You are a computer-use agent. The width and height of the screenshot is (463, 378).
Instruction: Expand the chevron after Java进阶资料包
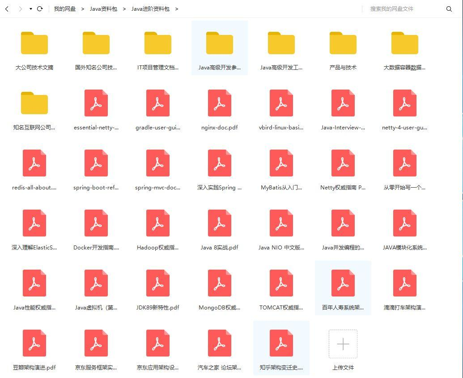tap(177, 9)
